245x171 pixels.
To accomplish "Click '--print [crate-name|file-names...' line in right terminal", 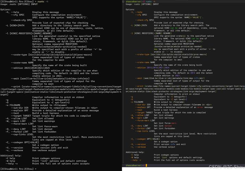I will 190,86.
